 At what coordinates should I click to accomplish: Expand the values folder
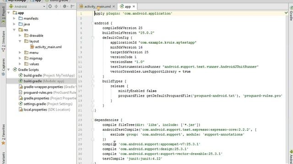coord(20,64)
